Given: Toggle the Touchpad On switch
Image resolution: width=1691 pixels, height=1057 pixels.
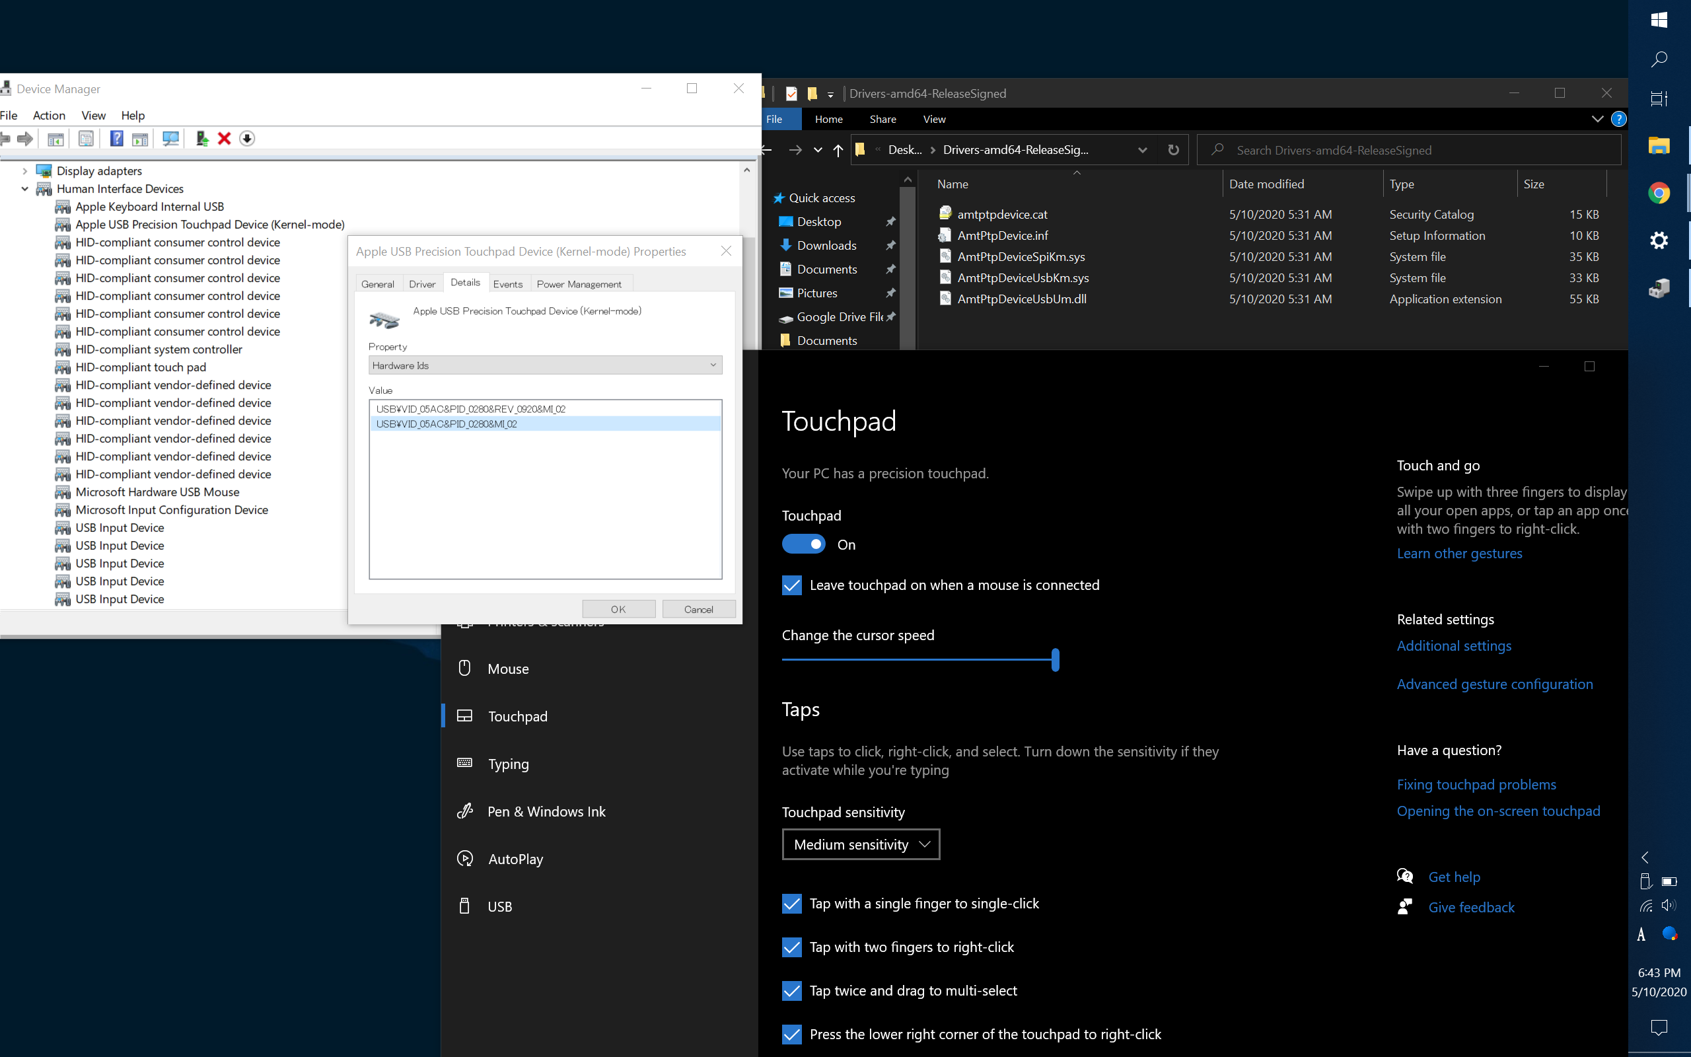Looking at the screenshot, I should tap(804, 544).
